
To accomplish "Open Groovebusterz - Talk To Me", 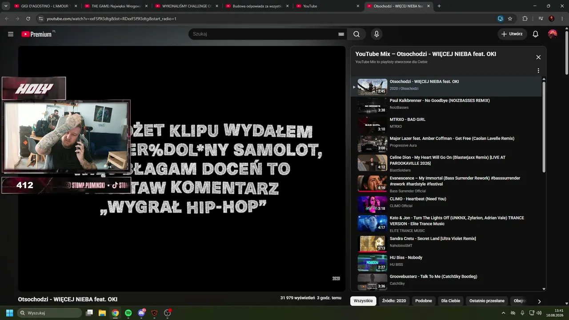I will coord(446,282).
